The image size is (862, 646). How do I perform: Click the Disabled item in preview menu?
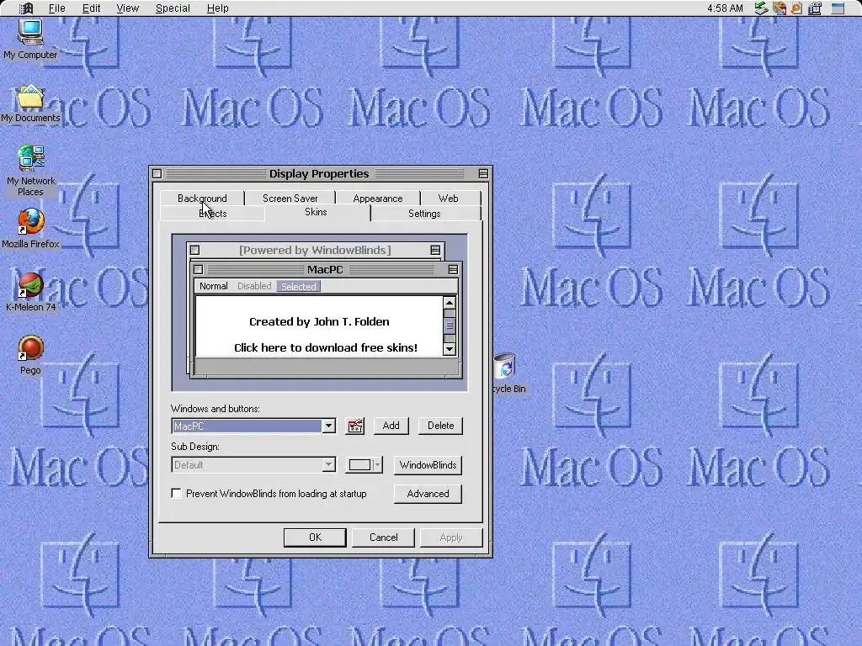pyautogui.click(x=254, y=286)
